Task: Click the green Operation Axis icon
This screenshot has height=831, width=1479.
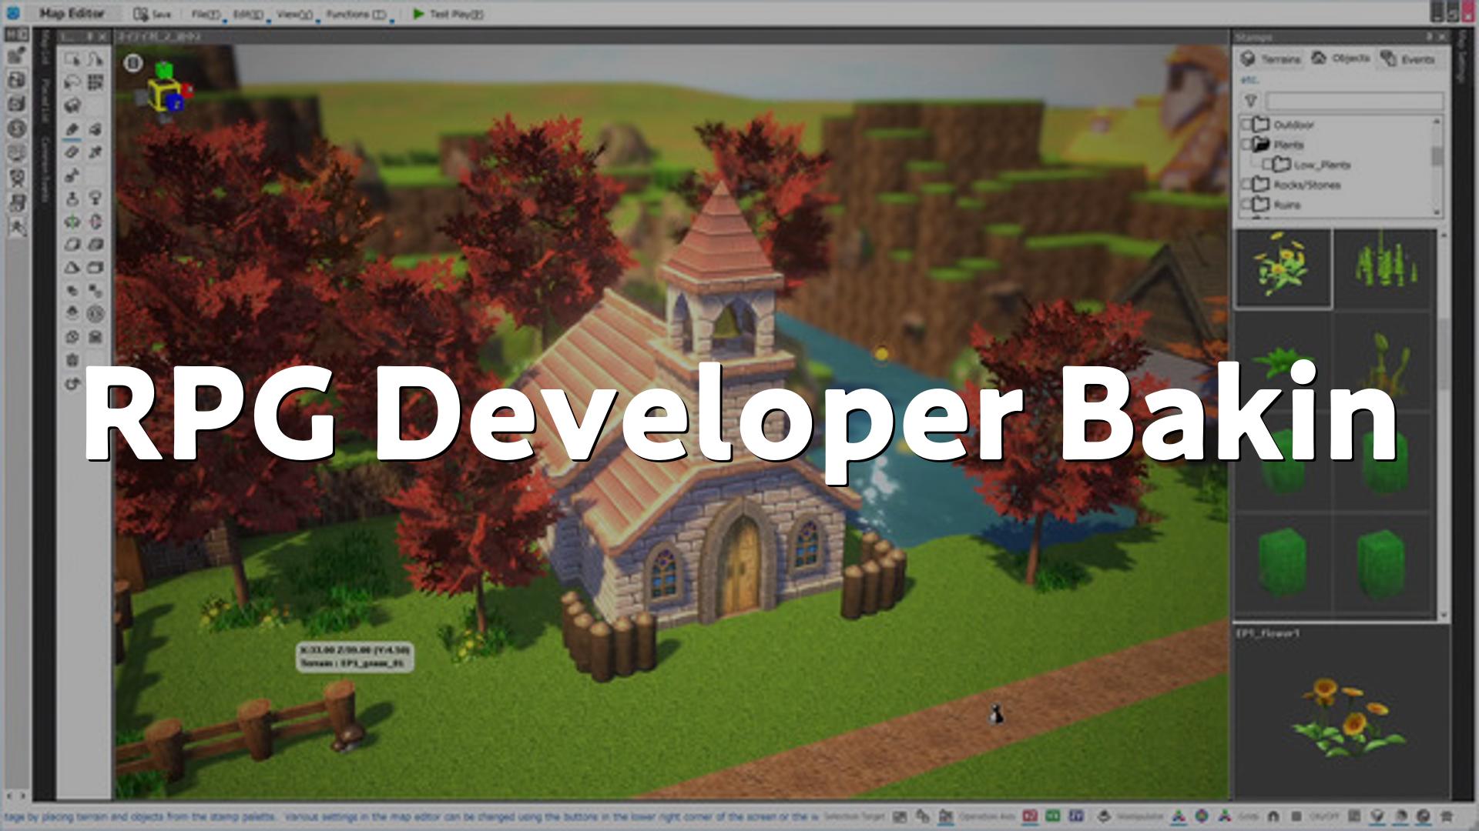Action: tap(1053, 816)
